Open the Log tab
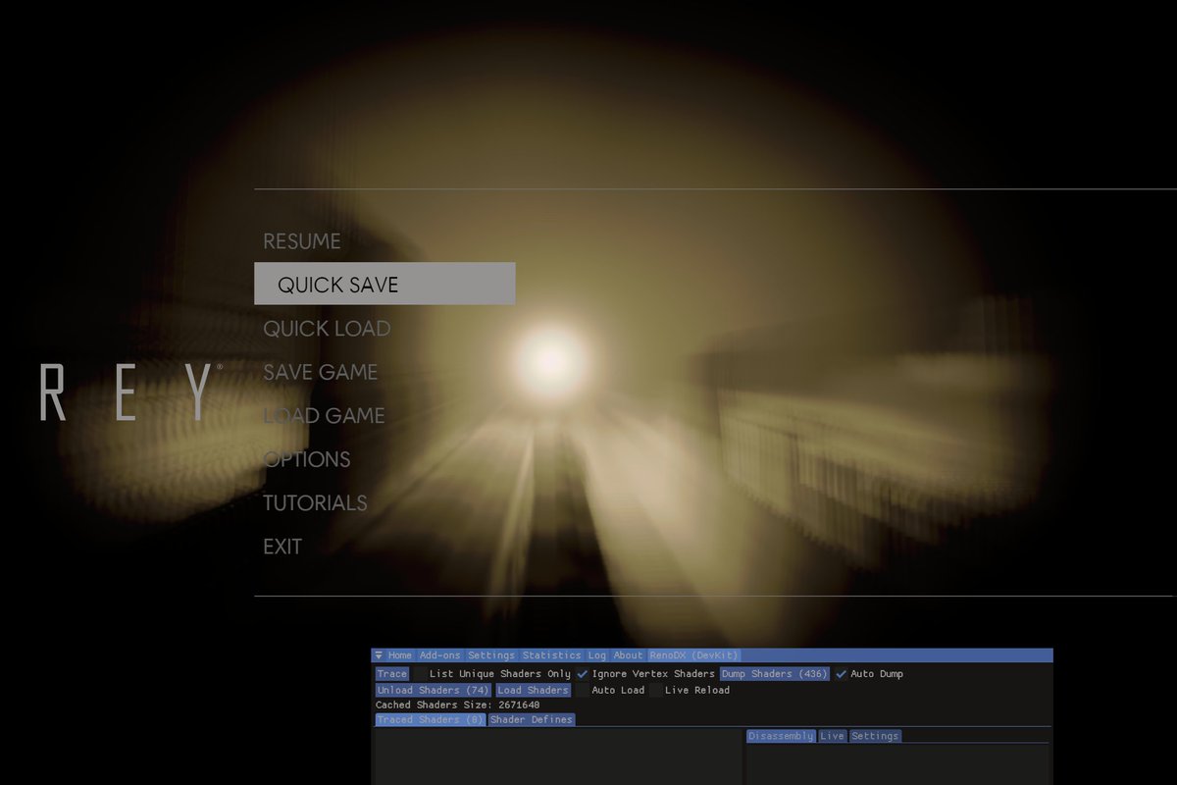The height and width of the screenshot is (785, 1177). pyautogui.click(x=597, y=655)
